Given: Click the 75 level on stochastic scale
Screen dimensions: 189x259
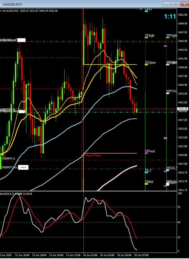Looking at the screenshot, I should pyautogui.click(x=179, y=207).
